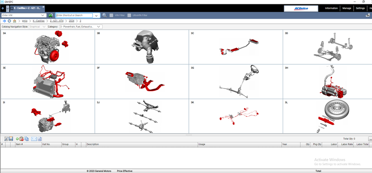Click the Enter Shortcut or Search field
This screenshot has height=173, width=372.
74,15
